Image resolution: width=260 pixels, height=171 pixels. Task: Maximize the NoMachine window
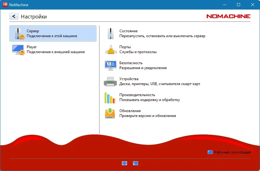click(x=239, y=5)
